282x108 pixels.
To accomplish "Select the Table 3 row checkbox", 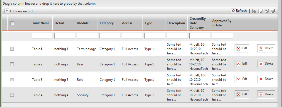I will [x=12, y=80].
